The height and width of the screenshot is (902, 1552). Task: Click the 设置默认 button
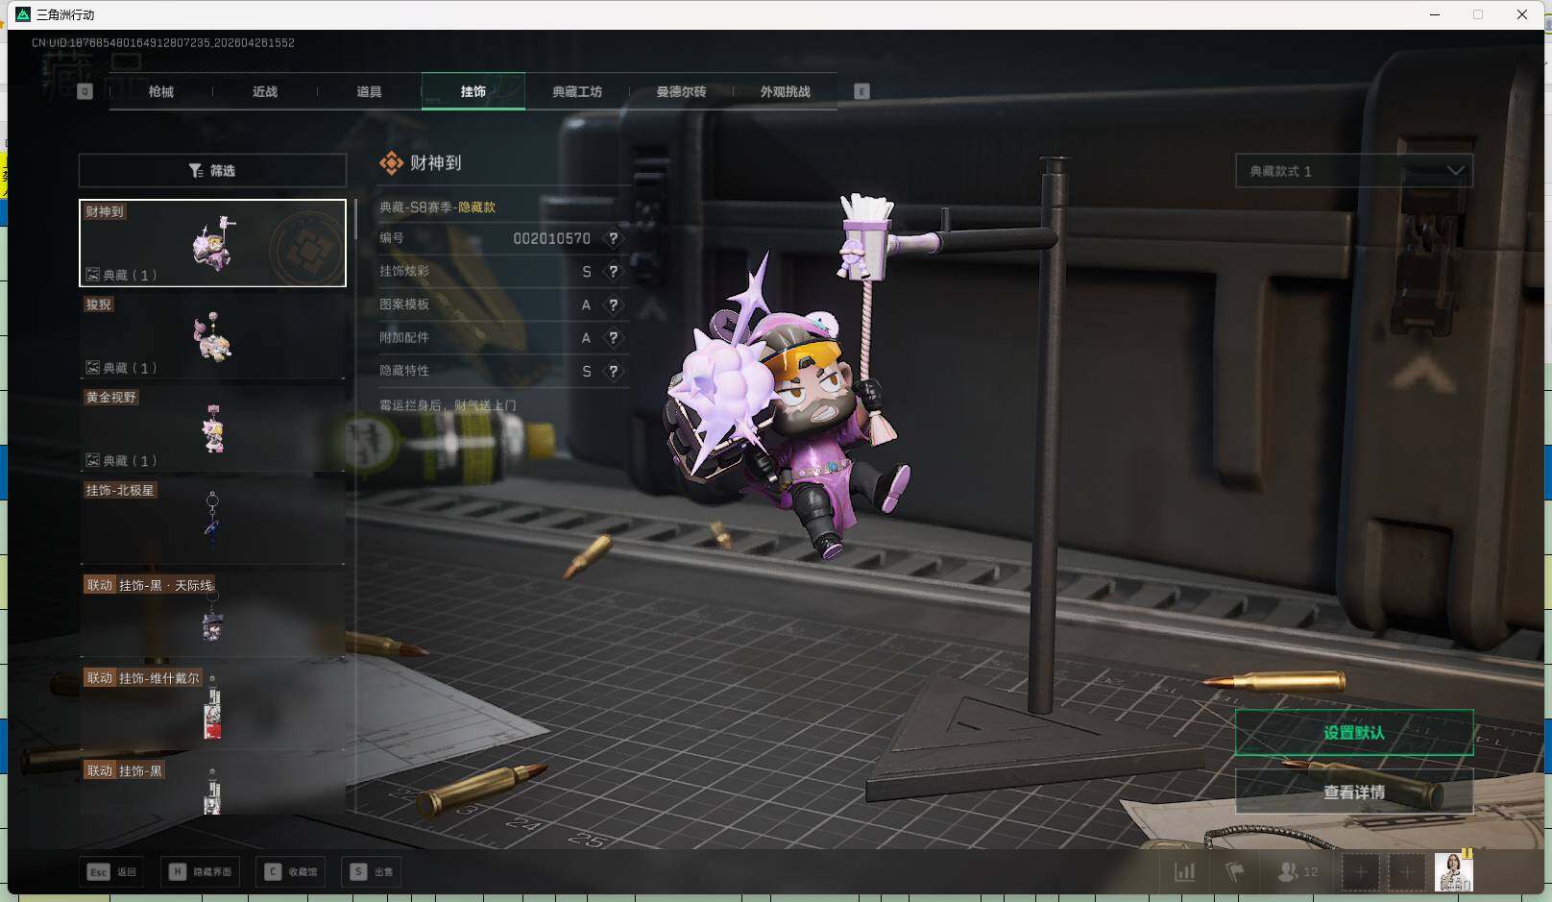pyautogui.click(x=1353, y=733)
